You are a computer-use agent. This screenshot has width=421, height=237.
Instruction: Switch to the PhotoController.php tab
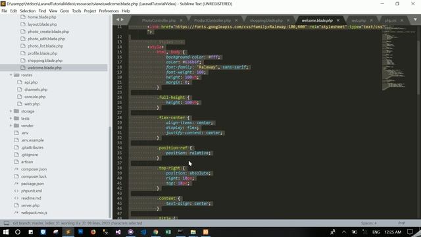159,20
